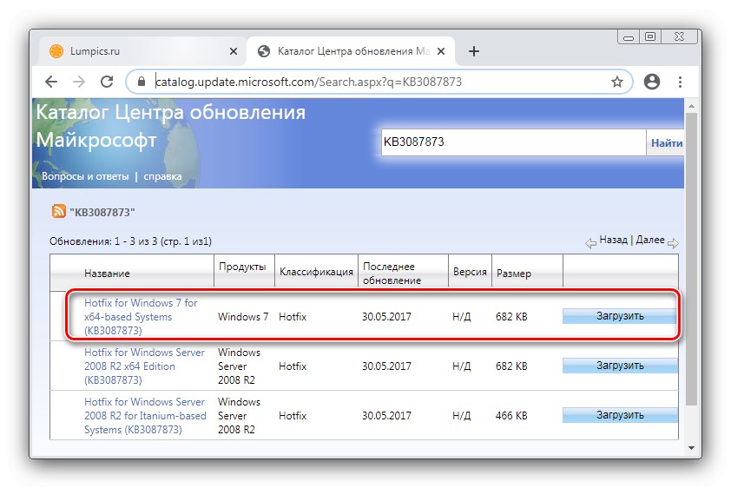Sort by the Размер column header
Viewport: 731px width, 488px height.
coord(513,274)
